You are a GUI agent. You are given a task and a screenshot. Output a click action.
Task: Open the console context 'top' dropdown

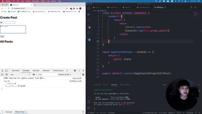(20, 75)
